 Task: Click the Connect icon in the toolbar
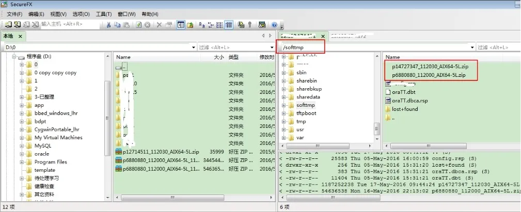click(9, 24)
